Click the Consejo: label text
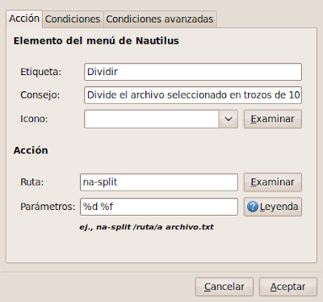Viewport: 323px width, 302px height. (x=40, y=95)
